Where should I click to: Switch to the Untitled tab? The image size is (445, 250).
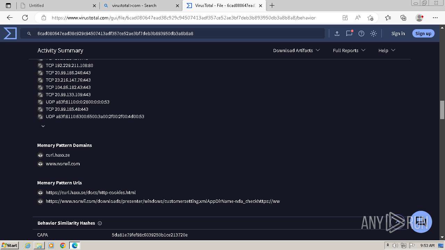pos(57,5)
